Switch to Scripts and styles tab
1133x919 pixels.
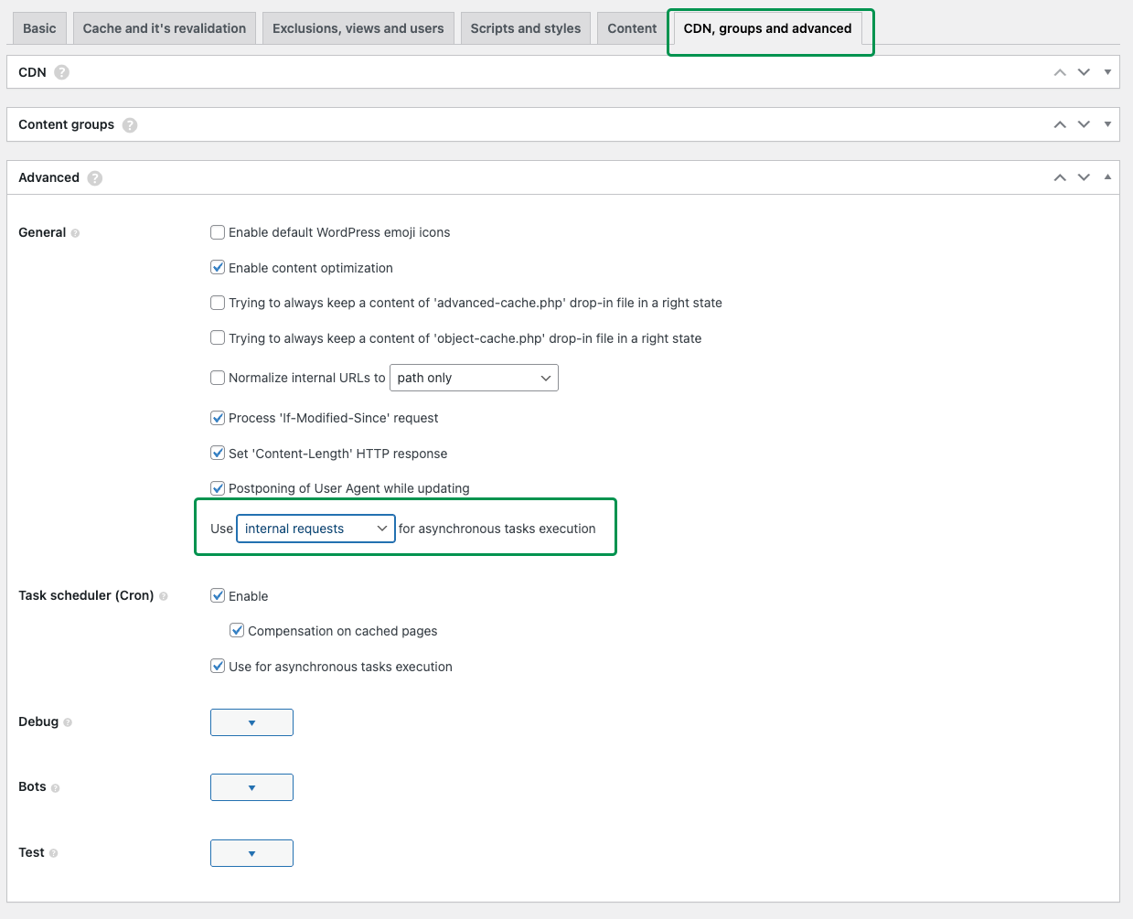click(526, 28)
